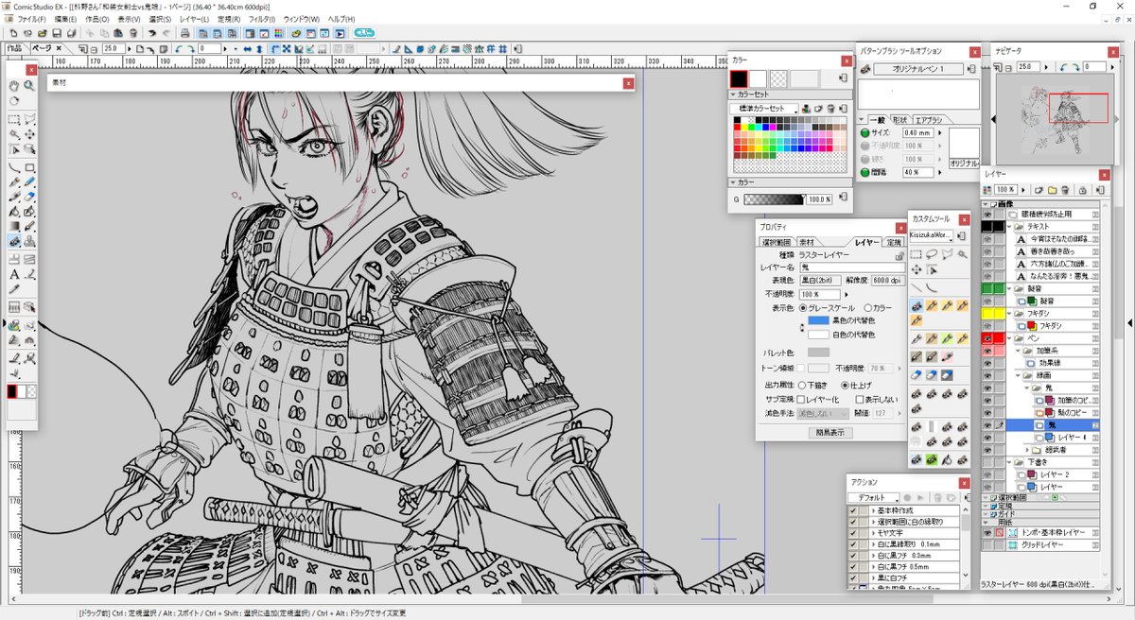Open the ウィンドウ(W) menu
Image resolution: width=1135 pixels, height=620 pixels.
coord(302,19)
